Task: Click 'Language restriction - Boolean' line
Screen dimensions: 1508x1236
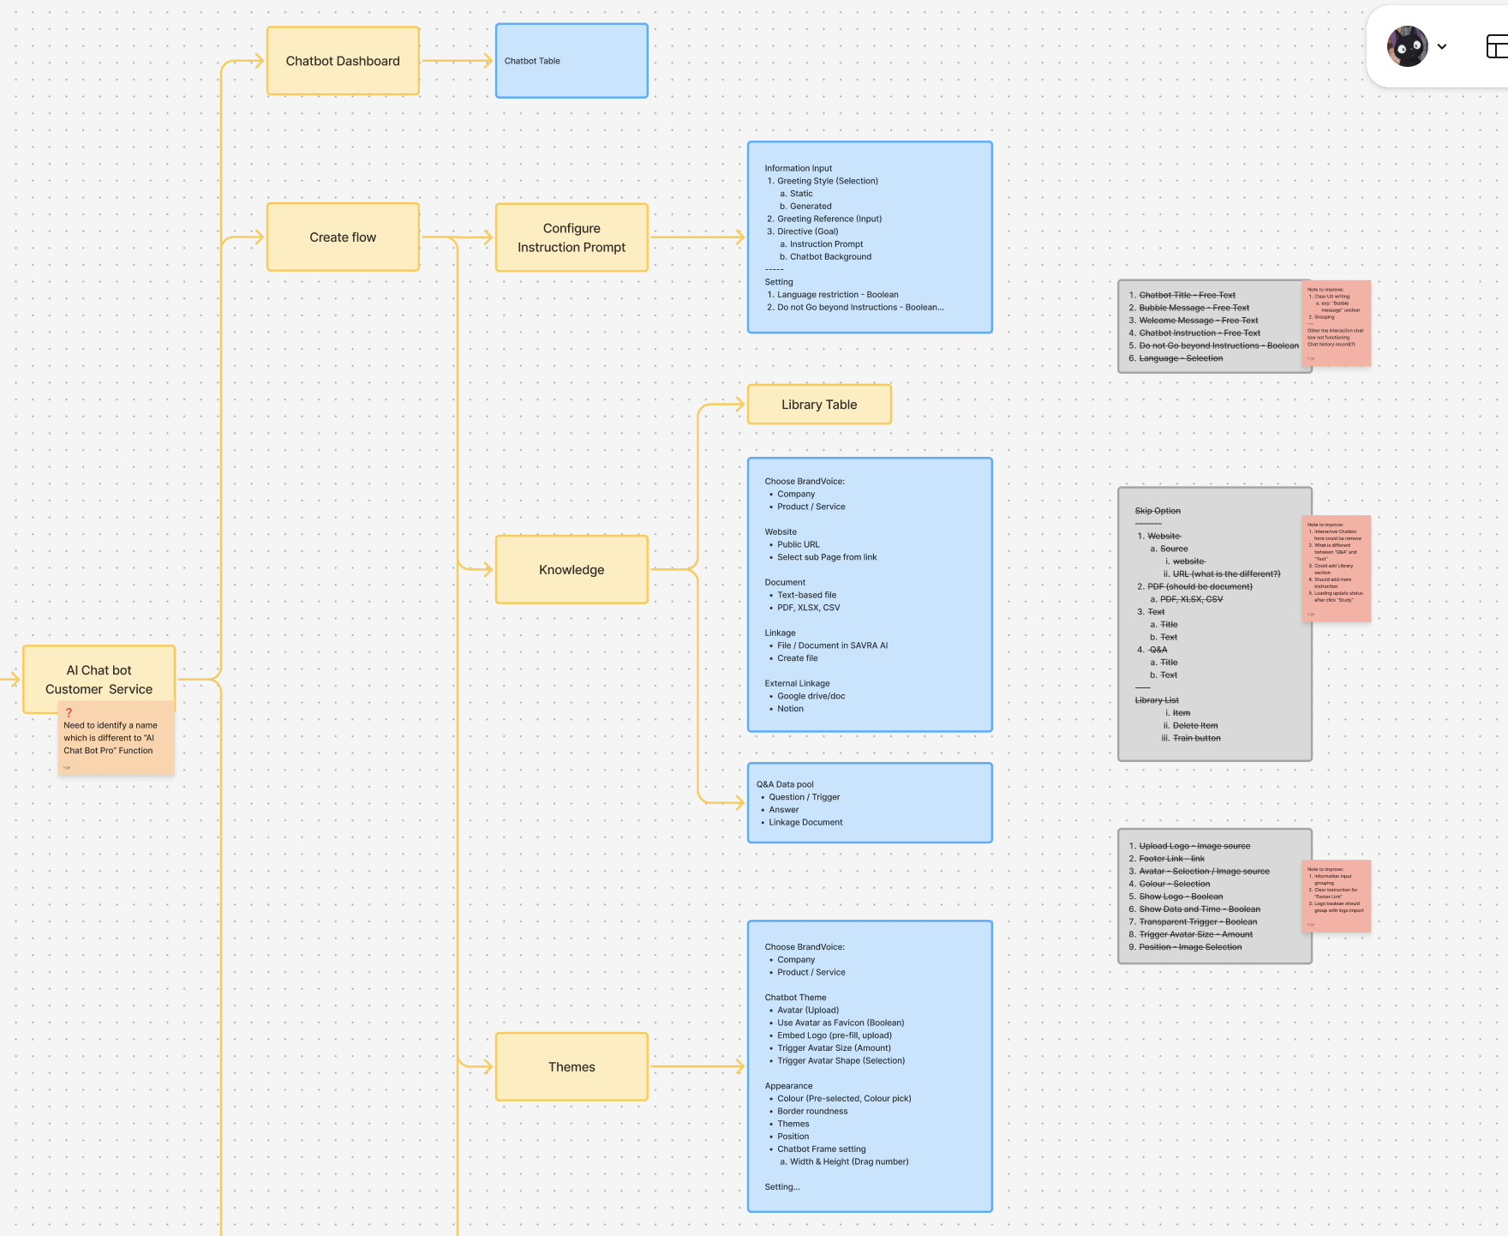Action: [x=837, y=294]
